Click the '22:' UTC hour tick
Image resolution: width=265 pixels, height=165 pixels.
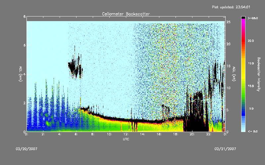pyautogui.click(x=209, y=134)
